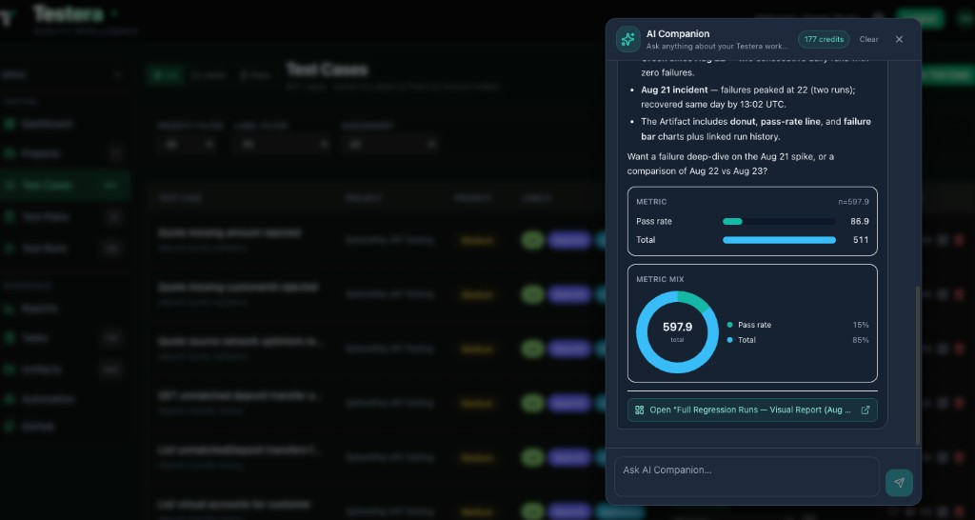
Task: Click the Tasks icon in the sidebar
Action: [x=10, y=338]
